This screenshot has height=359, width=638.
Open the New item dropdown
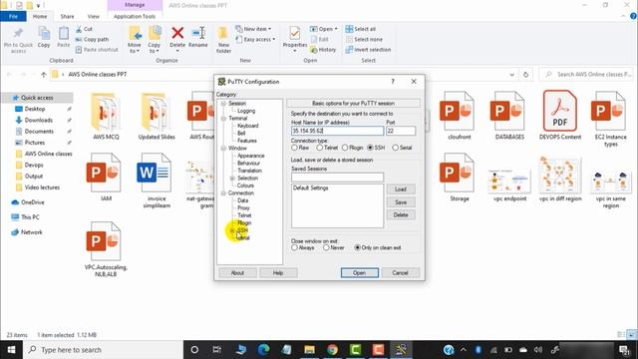(x=253, y=29)
